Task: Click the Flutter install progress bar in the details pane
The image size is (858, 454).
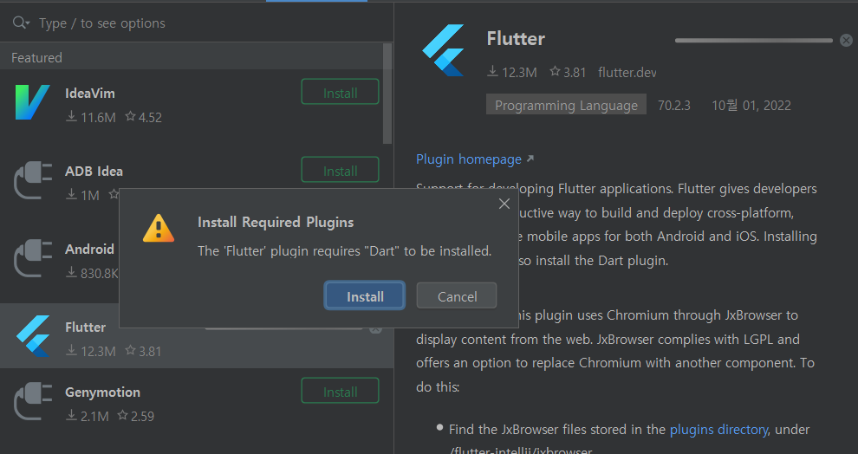Action: coord(753,40)
